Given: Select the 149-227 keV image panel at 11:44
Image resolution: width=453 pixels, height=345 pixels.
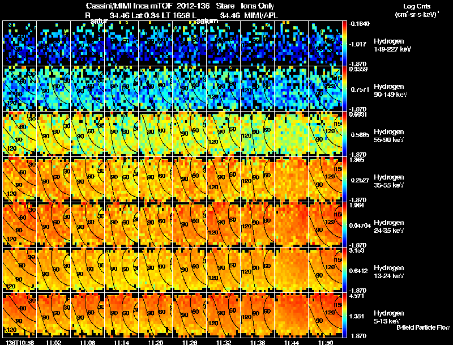Looking at the screenshot, I should (x=291, y=44).
